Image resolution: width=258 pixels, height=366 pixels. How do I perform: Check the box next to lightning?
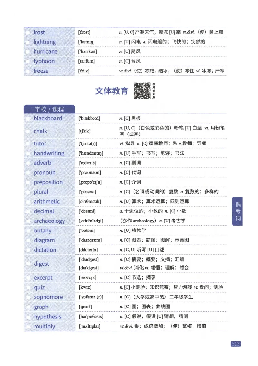(28, 42)
